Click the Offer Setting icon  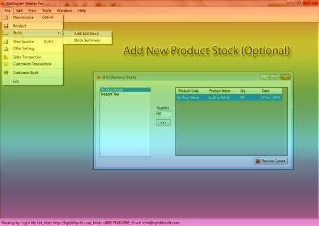(x=6, y=48)
